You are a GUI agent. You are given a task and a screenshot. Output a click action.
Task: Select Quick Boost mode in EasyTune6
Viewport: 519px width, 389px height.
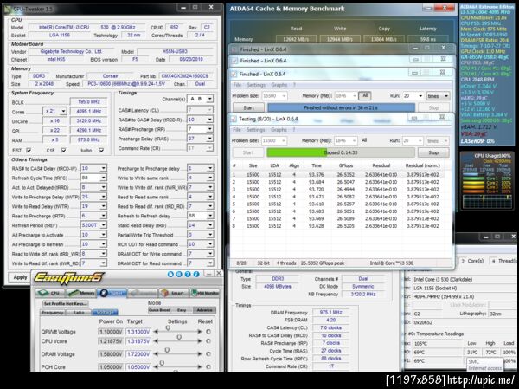tap(159, 310)
